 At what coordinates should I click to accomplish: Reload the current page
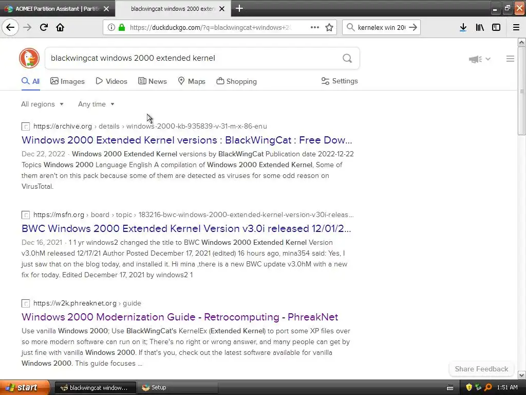[44, 27]
